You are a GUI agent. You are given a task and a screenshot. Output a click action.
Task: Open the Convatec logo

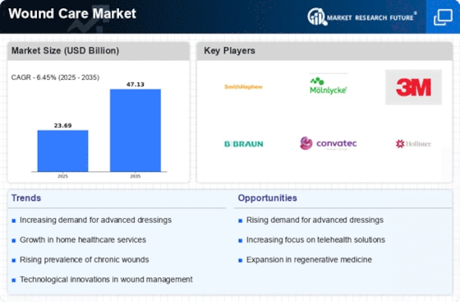(329, 143)
